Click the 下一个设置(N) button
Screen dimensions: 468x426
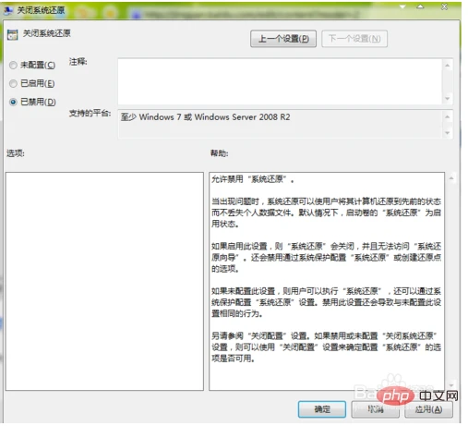tap(354, 39)
